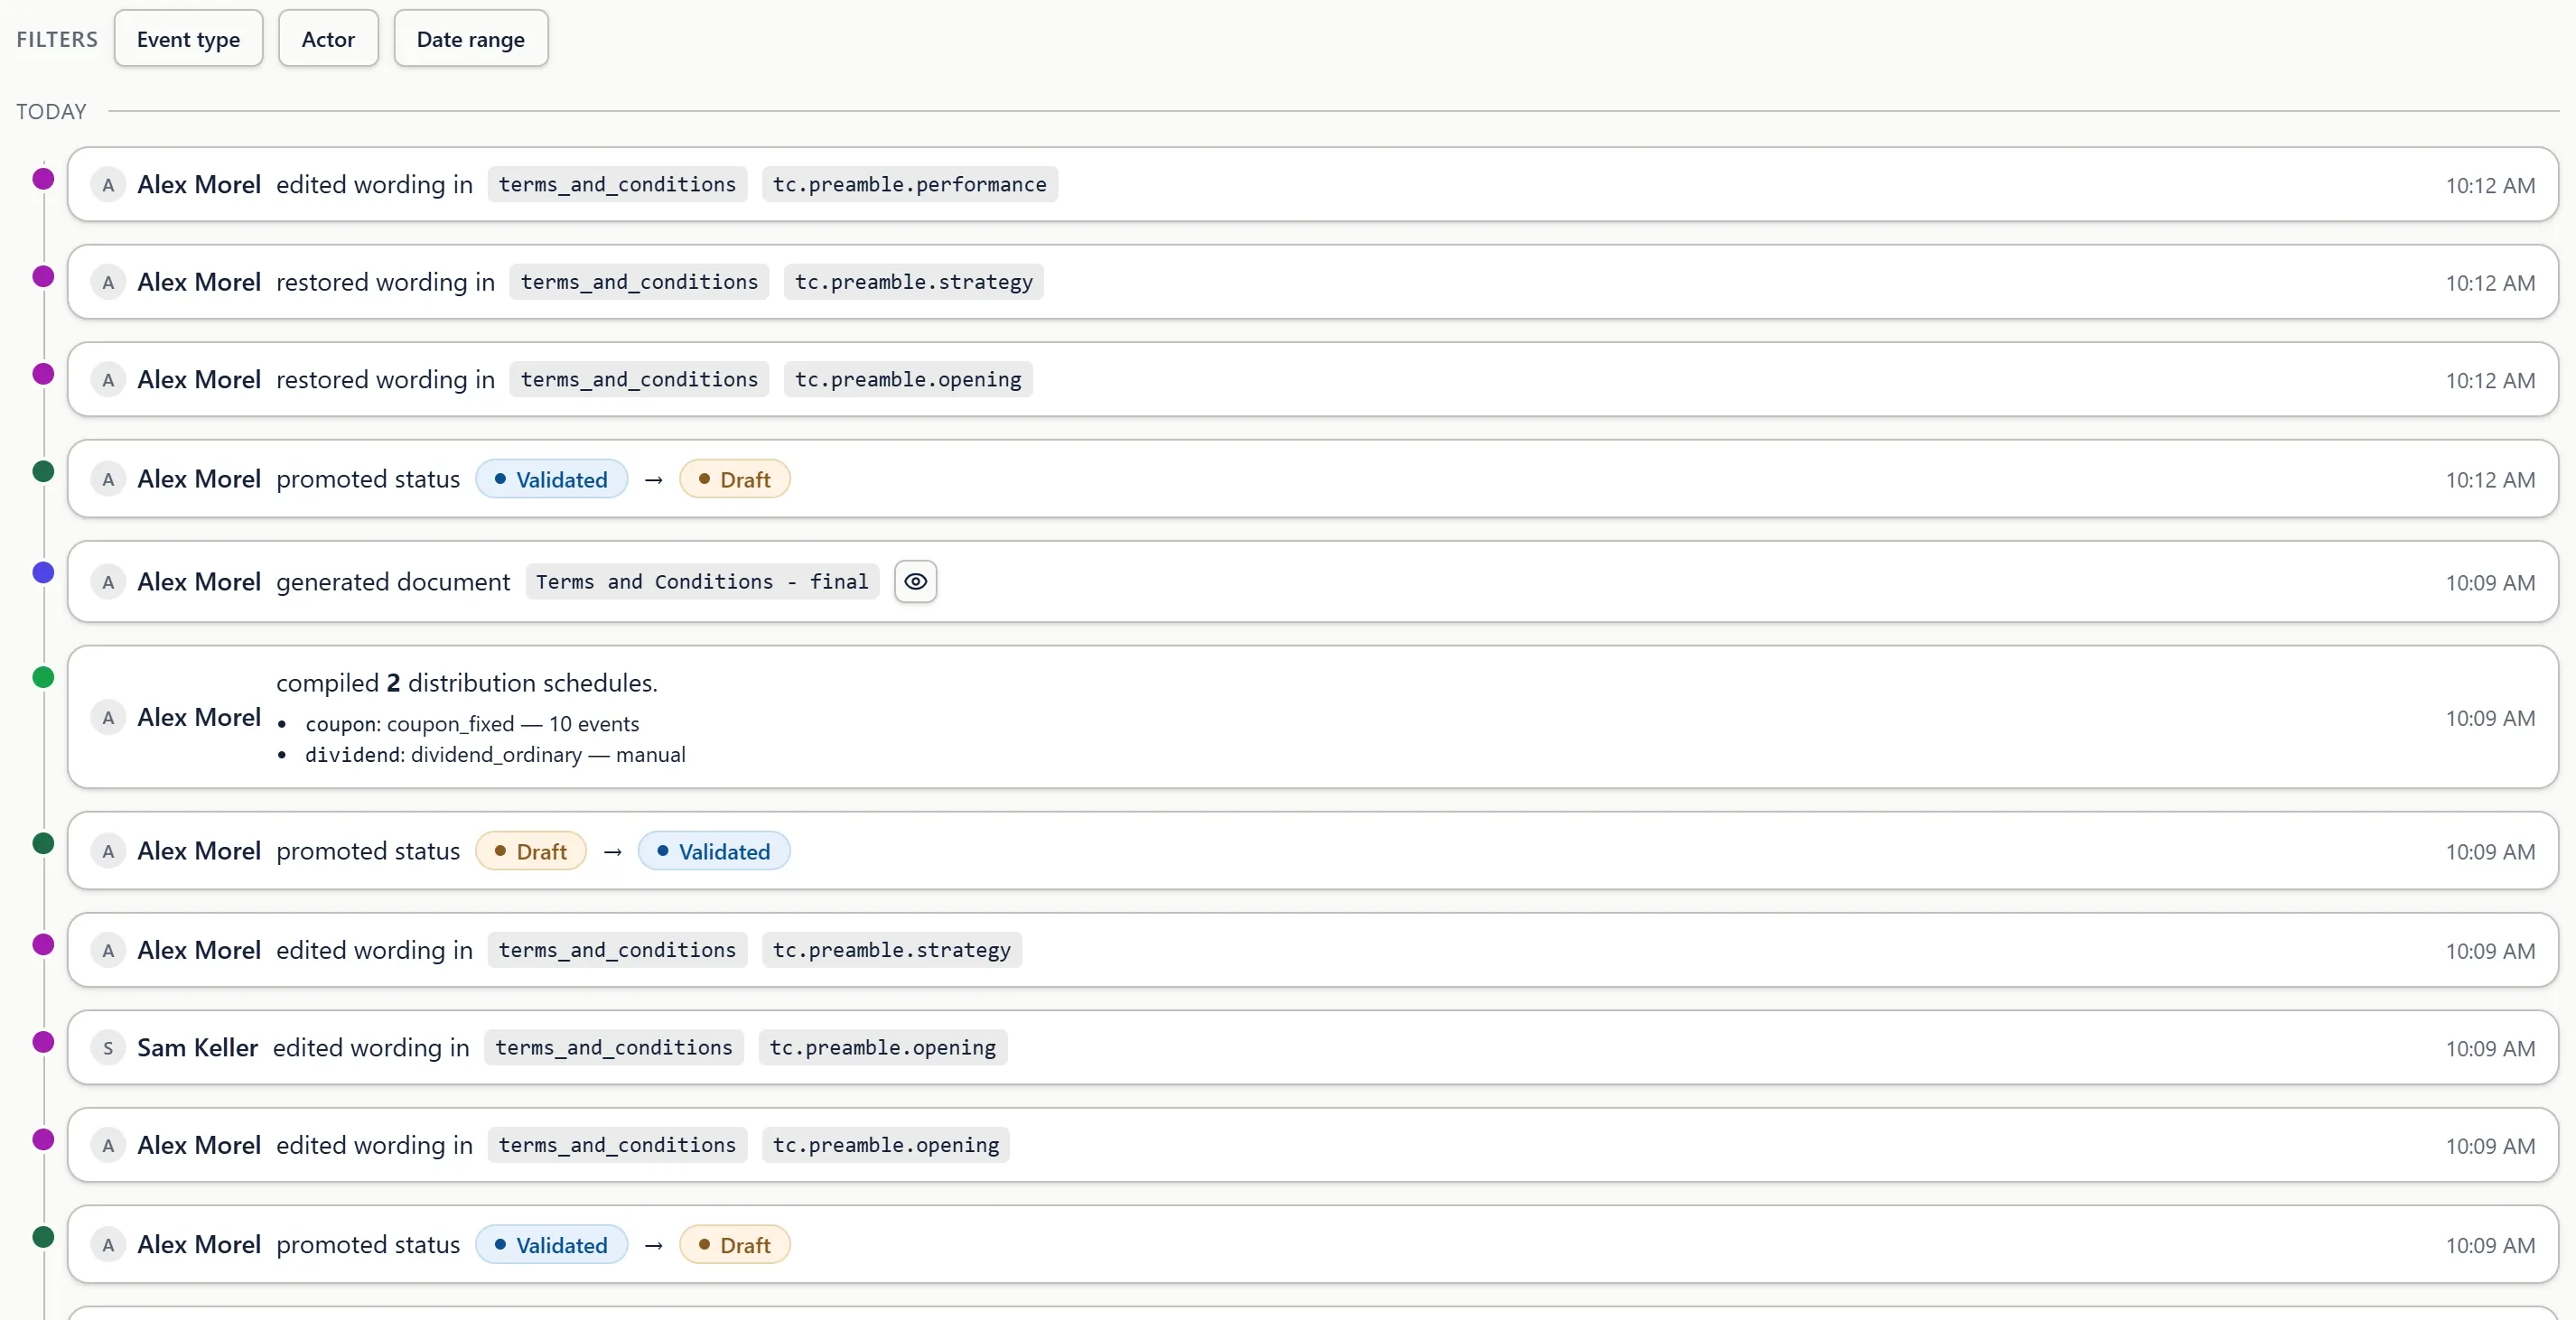
Task: Open the Date range filter
Action: click(x=470, y=39)
